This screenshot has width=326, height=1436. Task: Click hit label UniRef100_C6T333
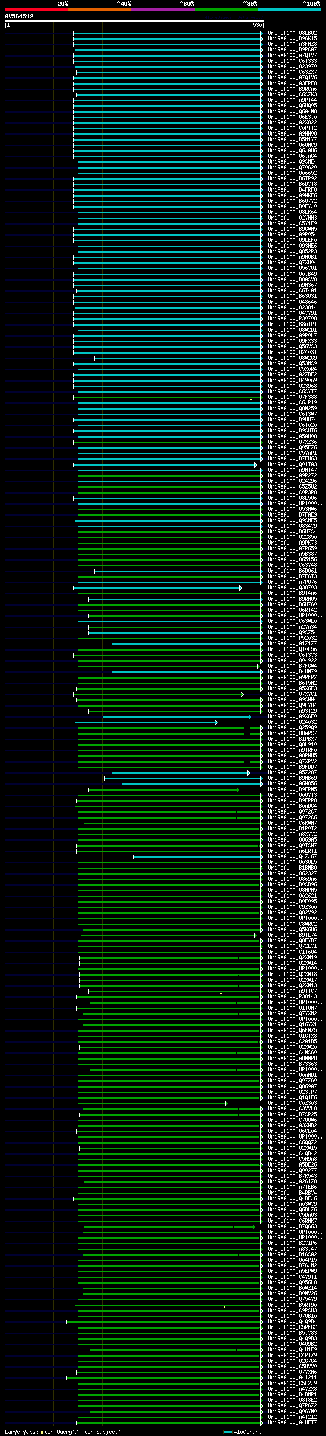(x=292, y=61)
